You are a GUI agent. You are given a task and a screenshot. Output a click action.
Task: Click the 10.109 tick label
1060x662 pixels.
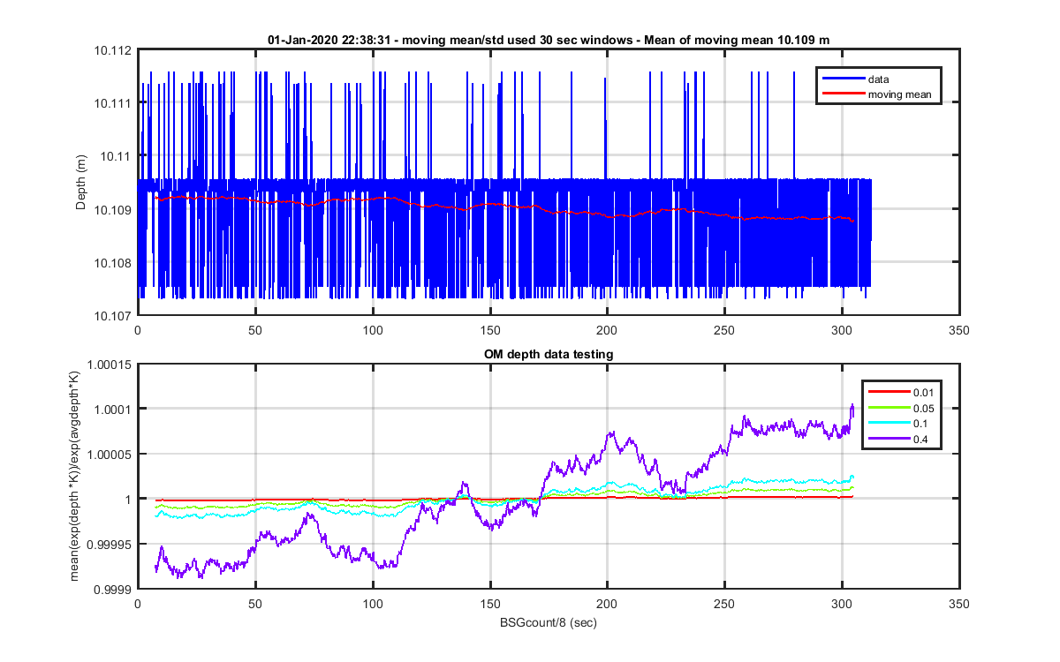(114, 210)
